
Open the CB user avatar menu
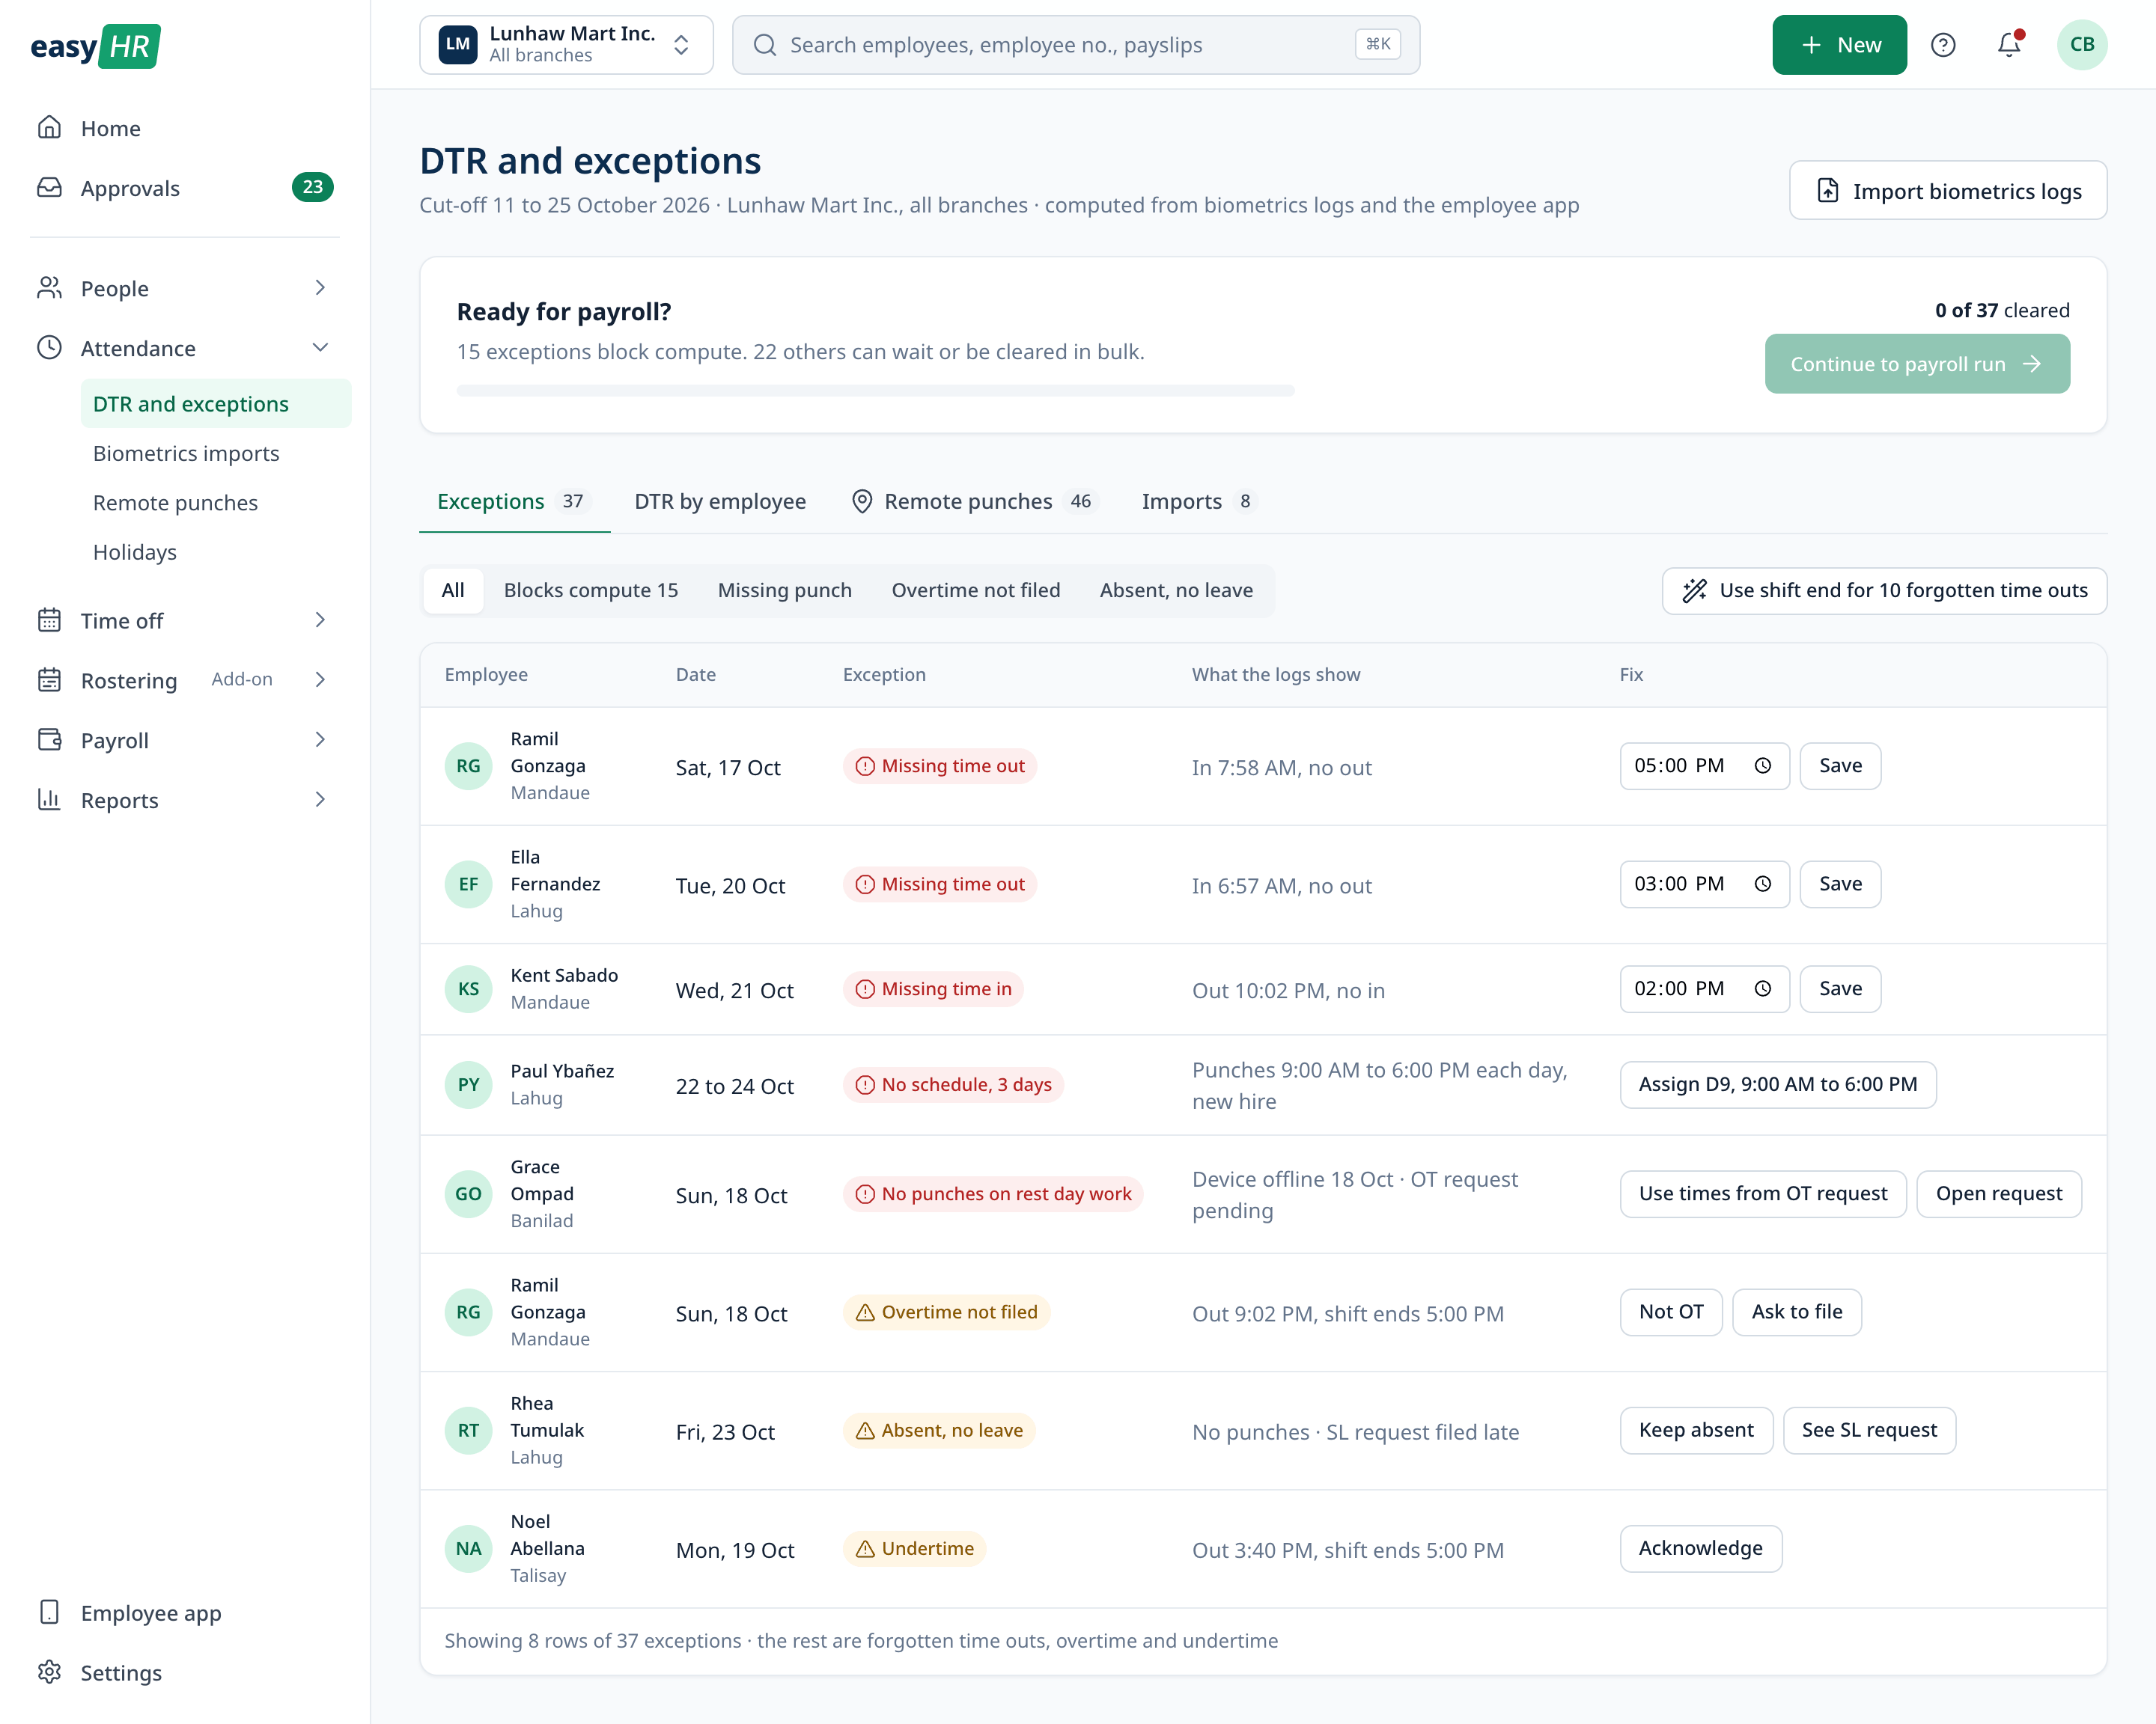pyautogui.click(x=2082, y=45)
